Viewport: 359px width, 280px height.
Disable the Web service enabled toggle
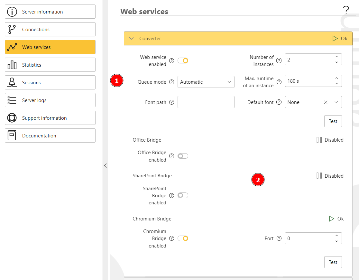click(183, 60)
